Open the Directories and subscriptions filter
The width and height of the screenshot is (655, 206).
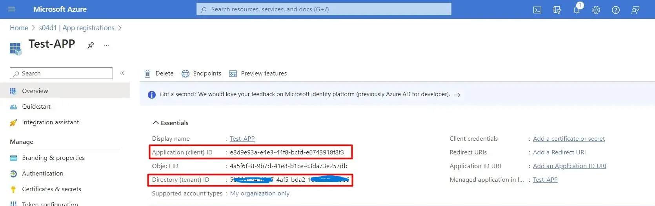[x=557, y=10]
